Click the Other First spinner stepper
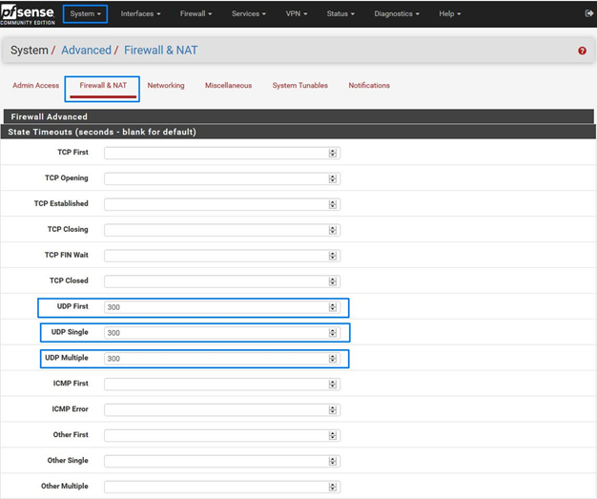 tap(333, 435)
